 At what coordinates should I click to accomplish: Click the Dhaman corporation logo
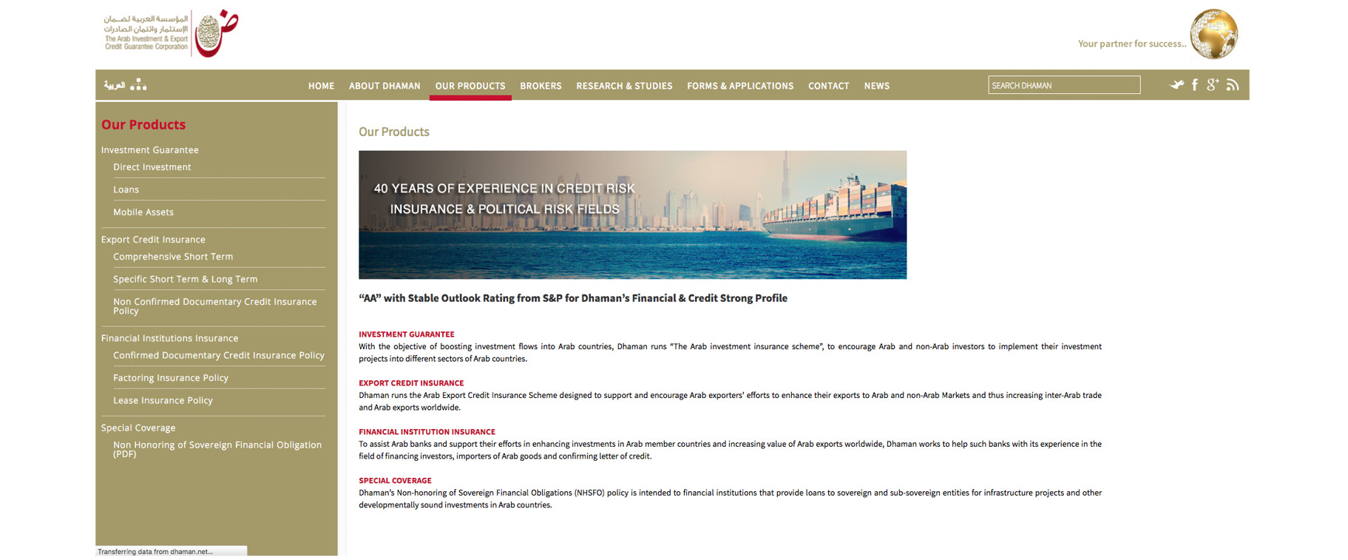[x=171, y=33]
